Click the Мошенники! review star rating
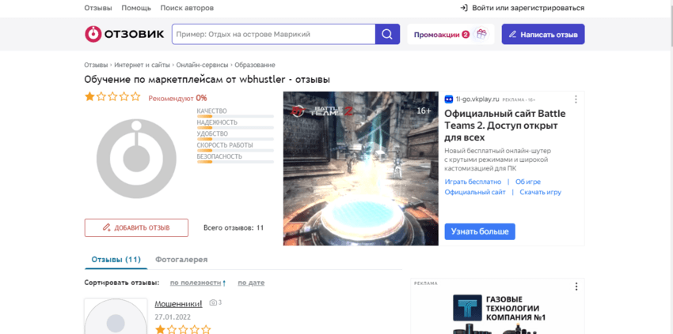The image size is (673, 334). [x=183, y=329]
